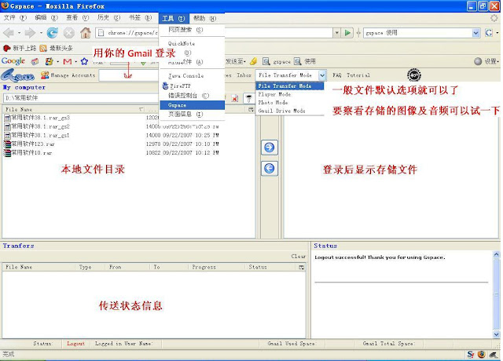The width and height of the screenshot is (503, 361).
Task: Open the 发送至 dropdown
Action: (236, 61)
